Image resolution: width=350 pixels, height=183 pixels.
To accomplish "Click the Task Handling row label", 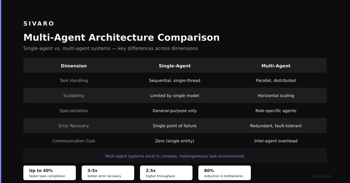I will 74,80.
